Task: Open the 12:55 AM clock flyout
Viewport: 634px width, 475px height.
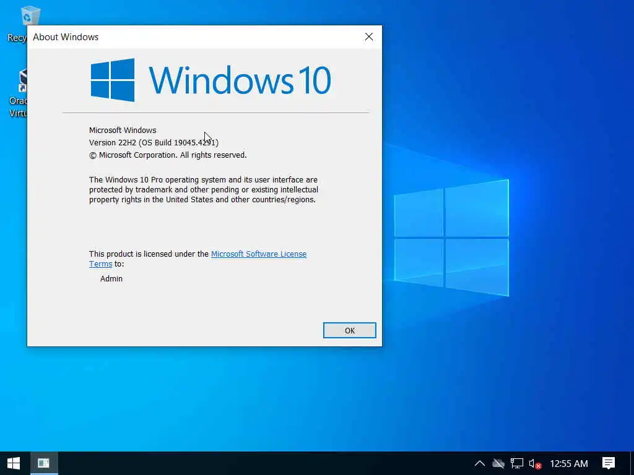Action: coord(569,464)
